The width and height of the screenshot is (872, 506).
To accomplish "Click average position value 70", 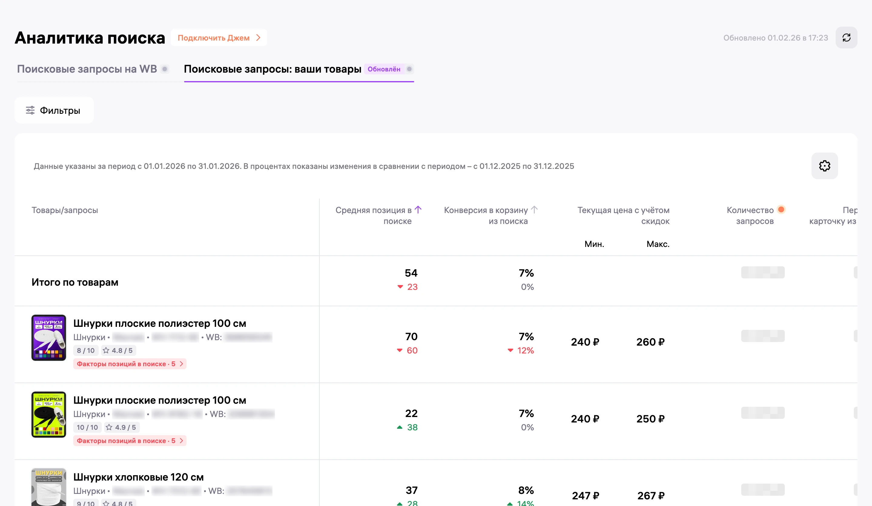I will [411, 337].
